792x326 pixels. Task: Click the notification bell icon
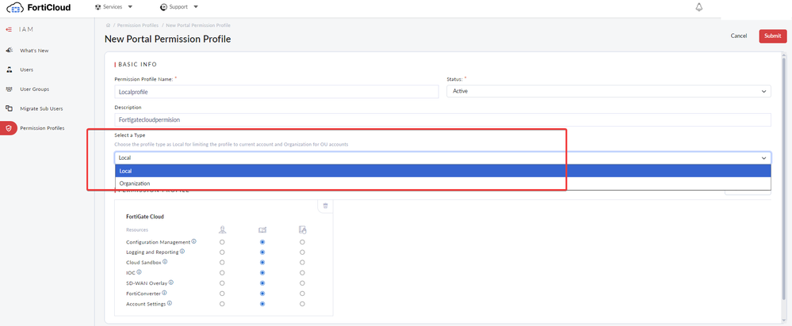tap(699, 8)
